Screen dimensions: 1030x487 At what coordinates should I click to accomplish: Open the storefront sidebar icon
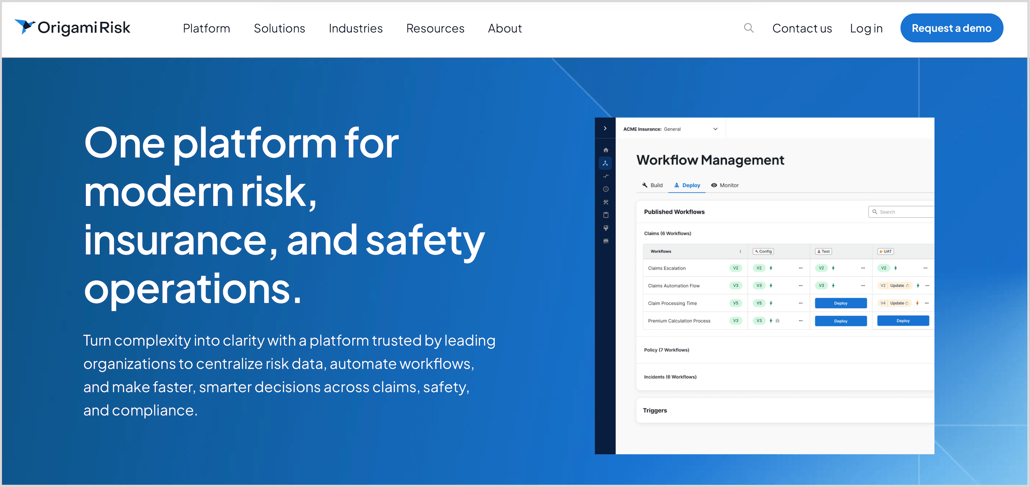point(605,241)
